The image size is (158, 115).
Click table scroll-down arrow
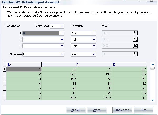click(152, 100)
